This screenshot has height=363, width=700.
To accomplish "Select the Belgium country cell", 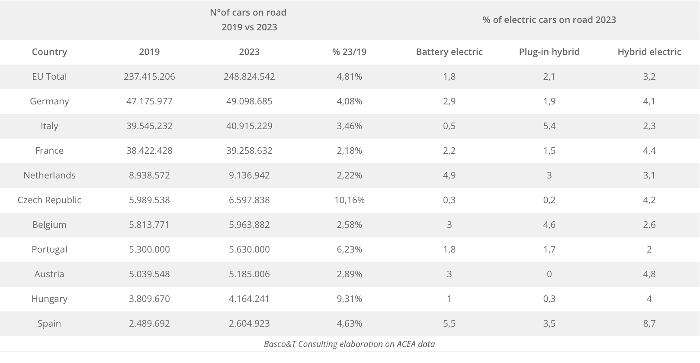I will pyautogui.click(x=49, y=225).
